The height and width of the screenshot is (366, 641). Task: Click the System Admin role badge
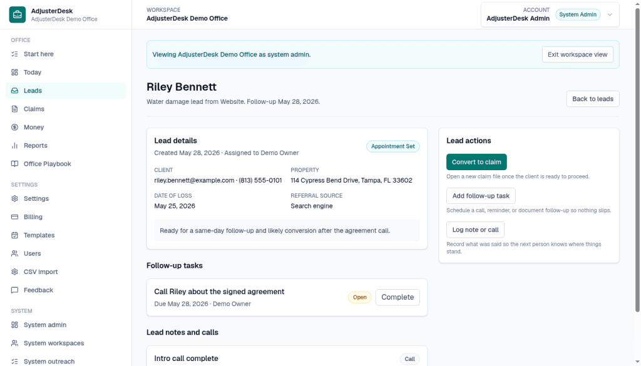pyautogui.click(x=578, y=15)
